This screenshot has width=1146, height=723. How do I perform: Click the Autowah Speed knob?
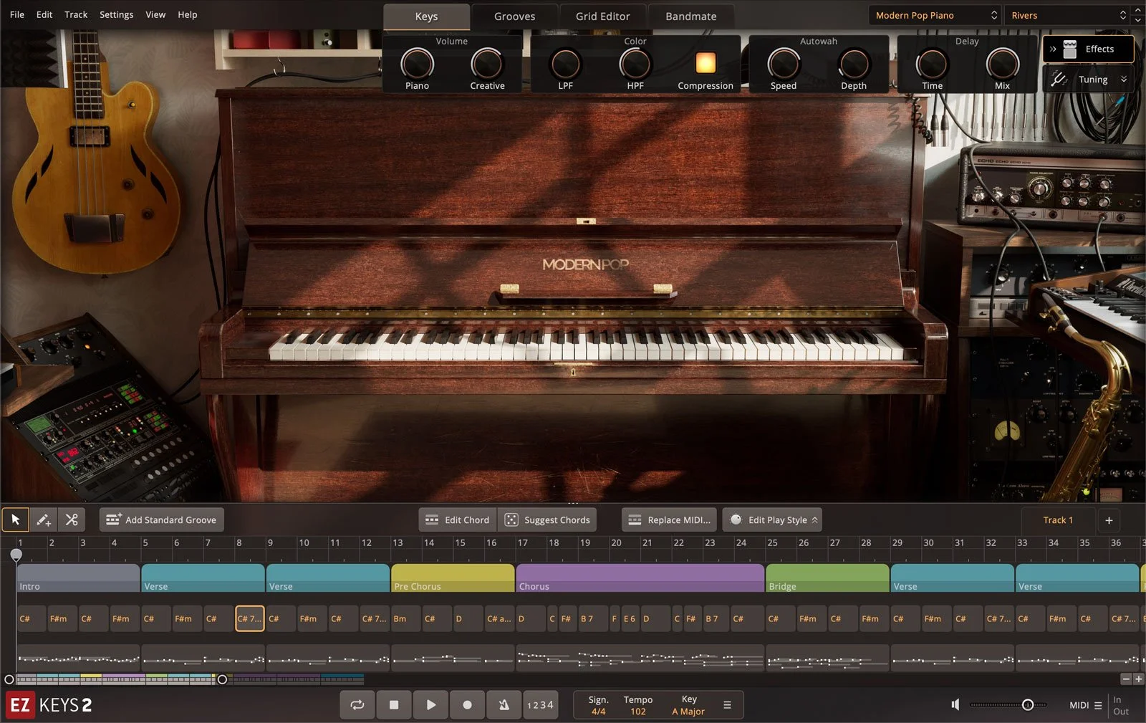pos(784,64)
